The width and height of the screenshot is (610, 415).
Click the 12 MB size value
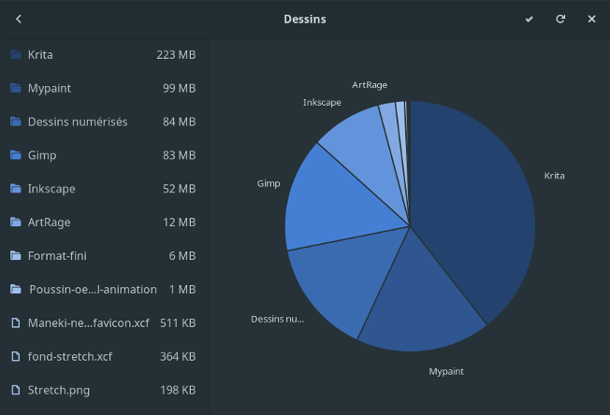coord(180,222)
